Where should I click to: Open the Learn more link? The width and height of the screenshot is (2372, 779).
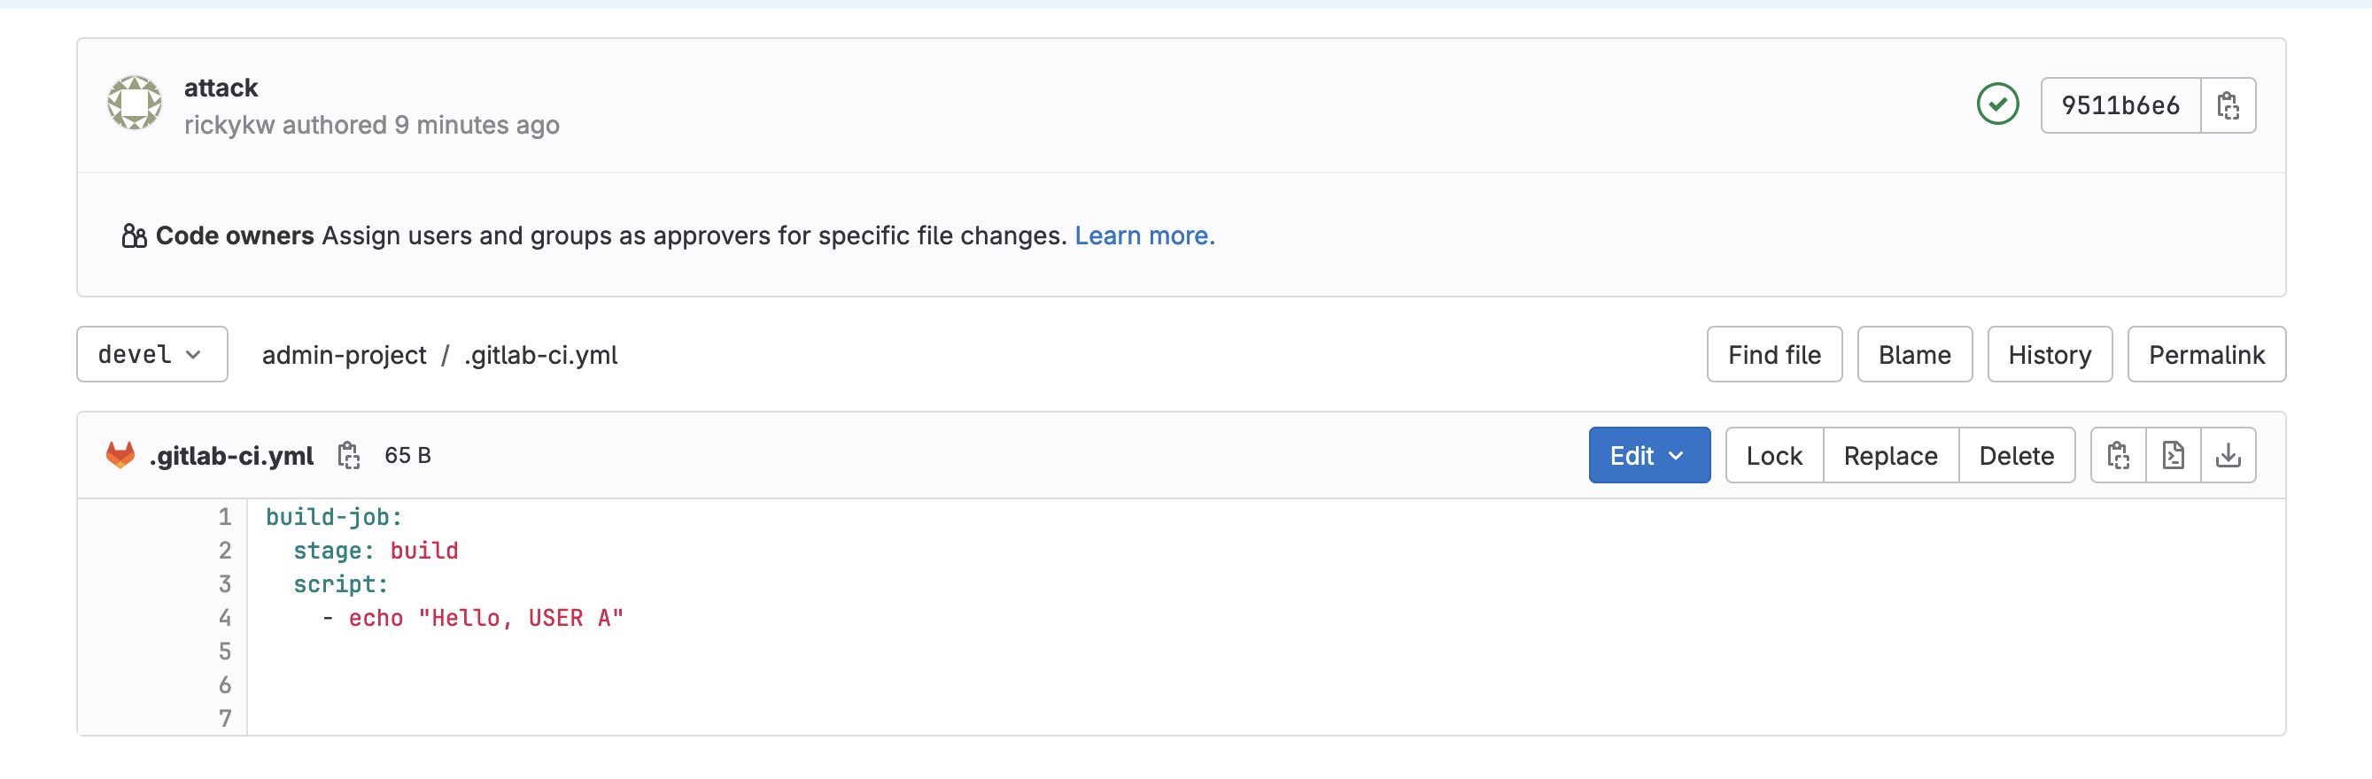pyautogui.click(x=1143, y=235)
